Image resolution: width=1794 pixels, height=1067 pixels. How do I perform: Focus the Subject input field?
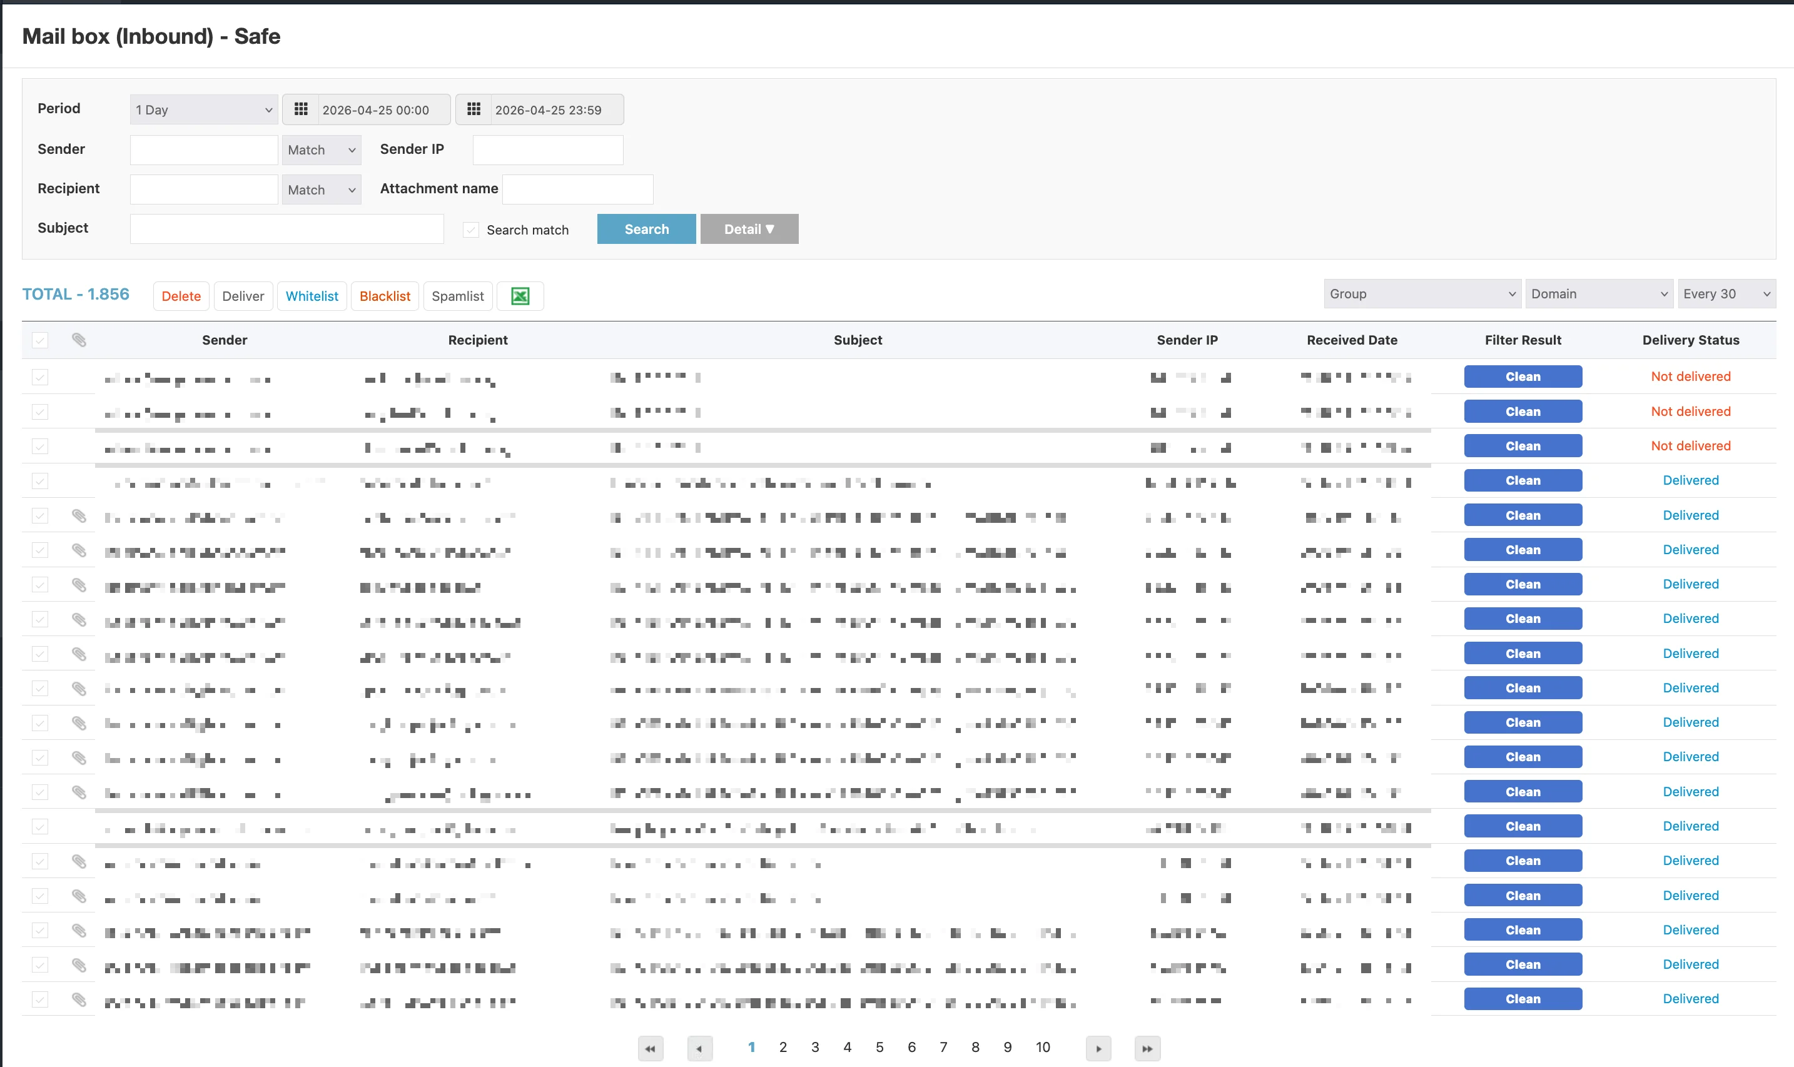287,229
